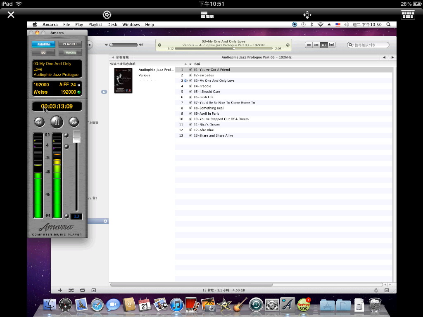
Task: Toggle checkbox for 09-April In Paris
Action: pos(190,114)
